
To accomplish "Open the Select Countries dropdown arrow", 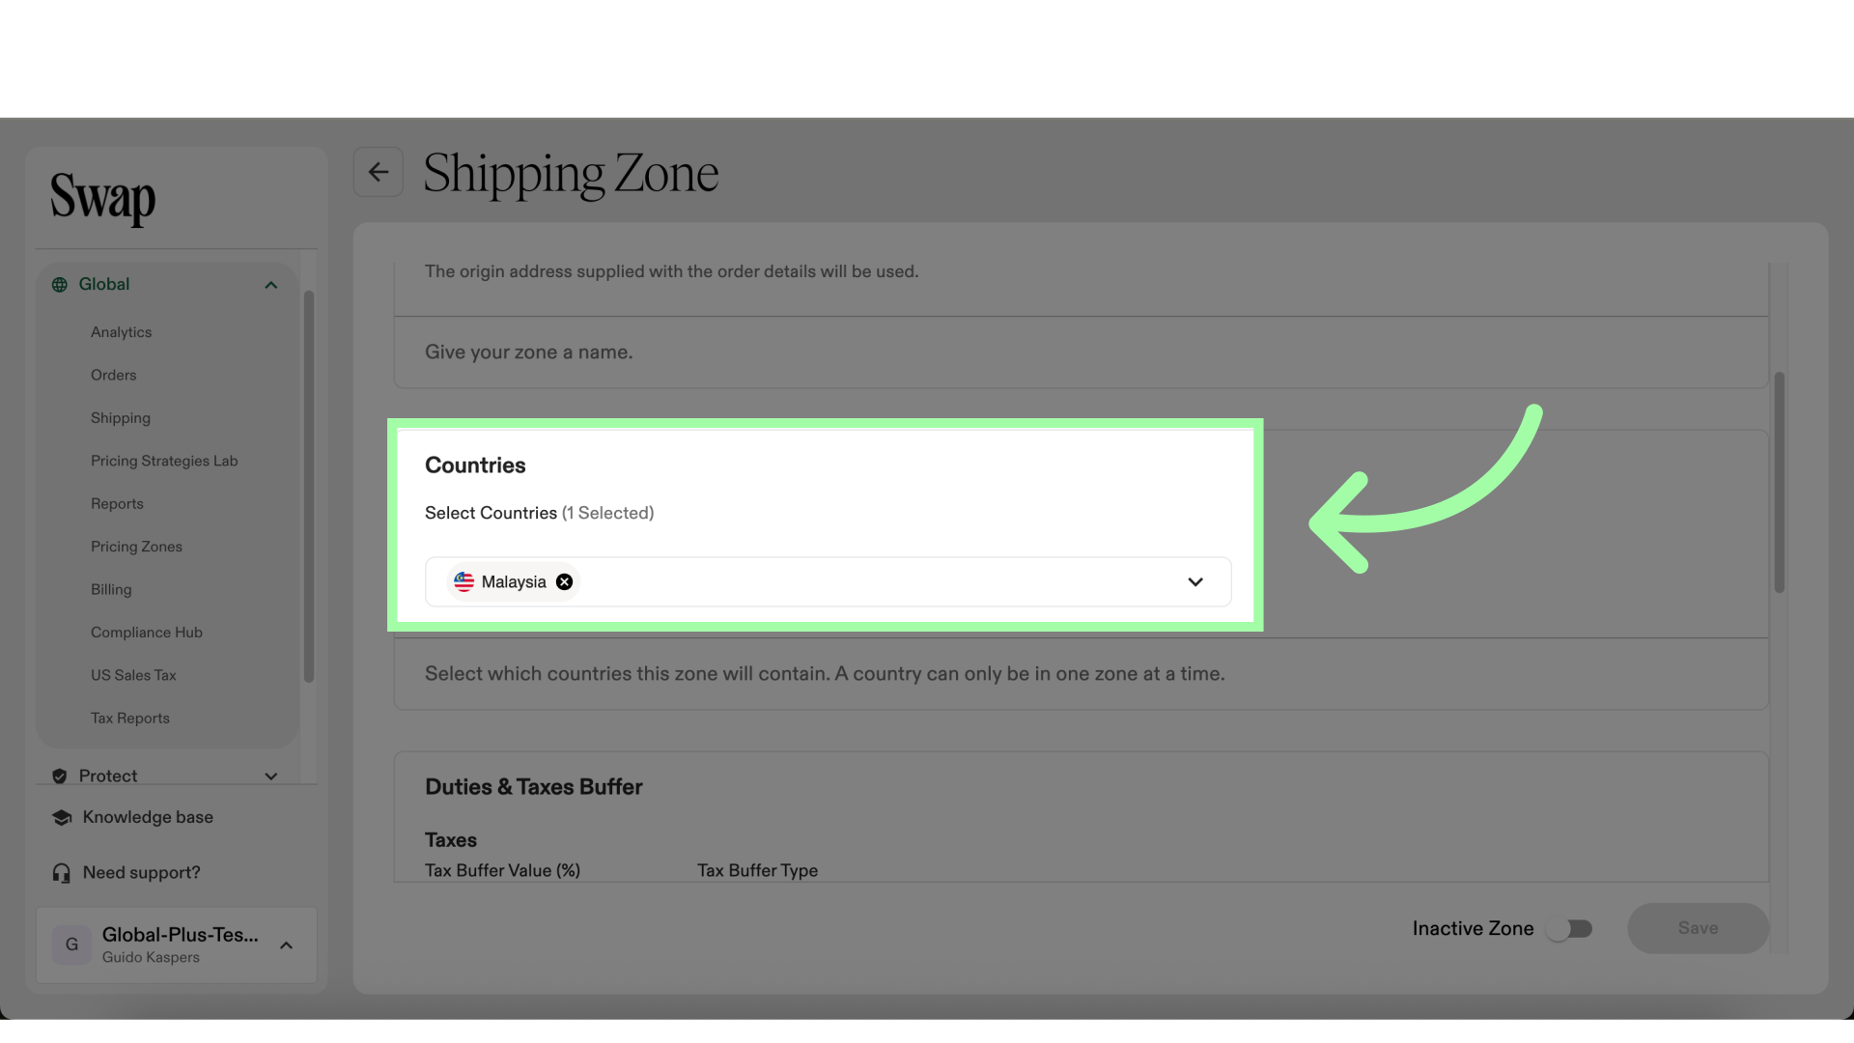I will coord(1195,581).
